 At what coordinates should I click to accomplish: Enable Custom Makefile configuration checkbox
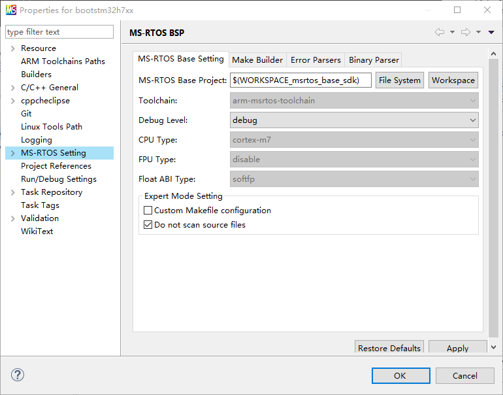pyautogui.click(x=148, y=211)
